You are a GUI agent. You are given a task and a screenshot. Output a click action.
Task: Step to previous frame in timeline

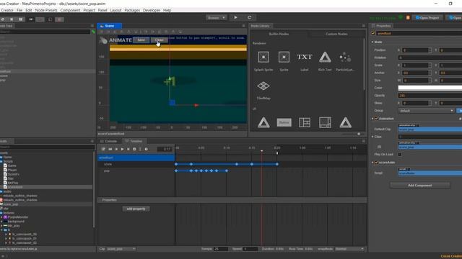[x=116, y=149]
